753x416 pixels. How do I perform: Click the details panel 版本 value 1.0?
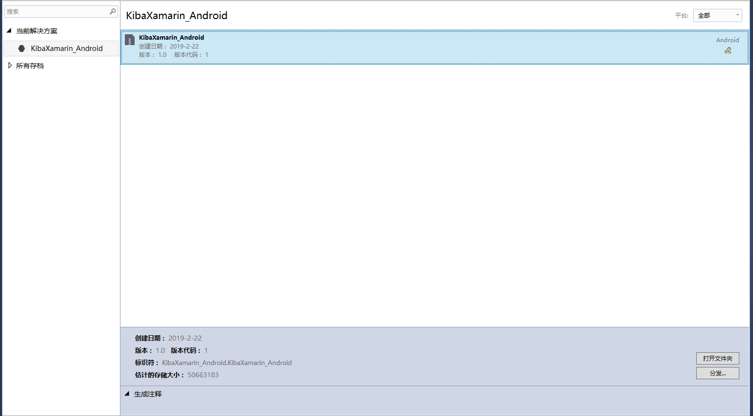tap(161, 350)
